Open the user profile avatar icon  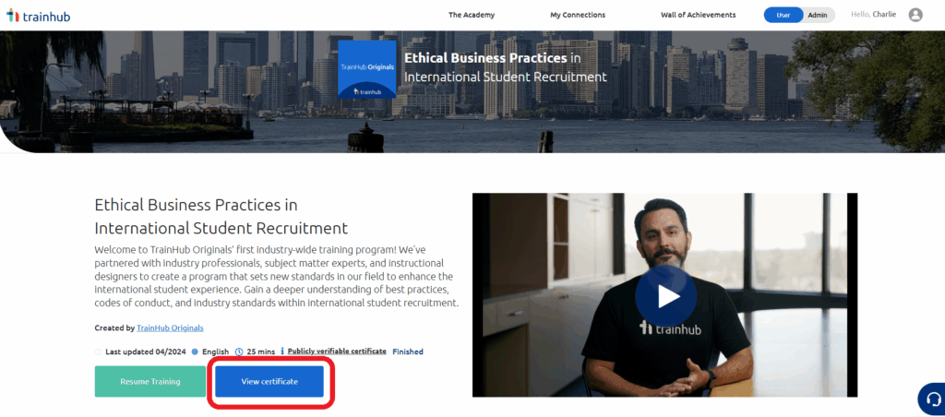tap(915, 15)
